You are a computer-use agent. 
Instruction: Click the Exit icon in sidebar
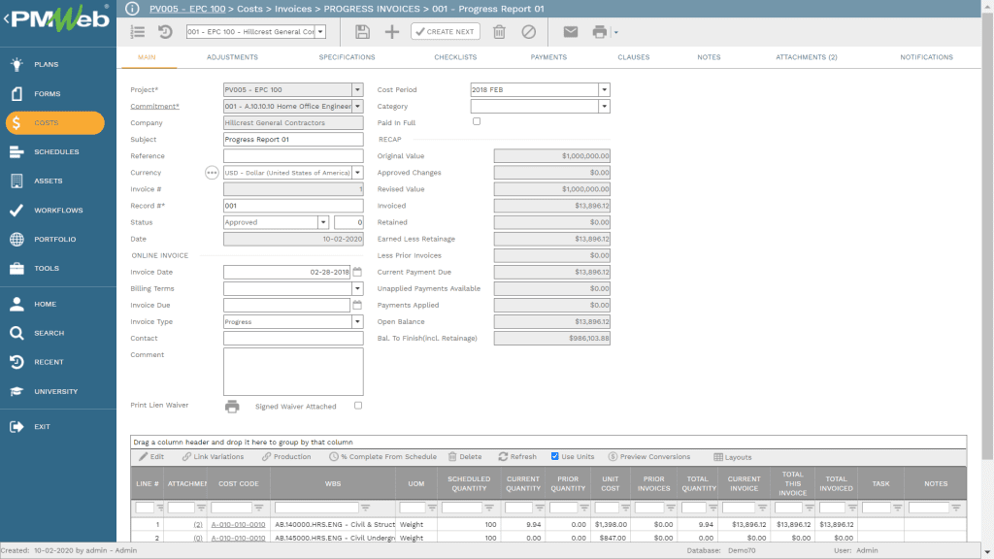[x=17, y=427]
